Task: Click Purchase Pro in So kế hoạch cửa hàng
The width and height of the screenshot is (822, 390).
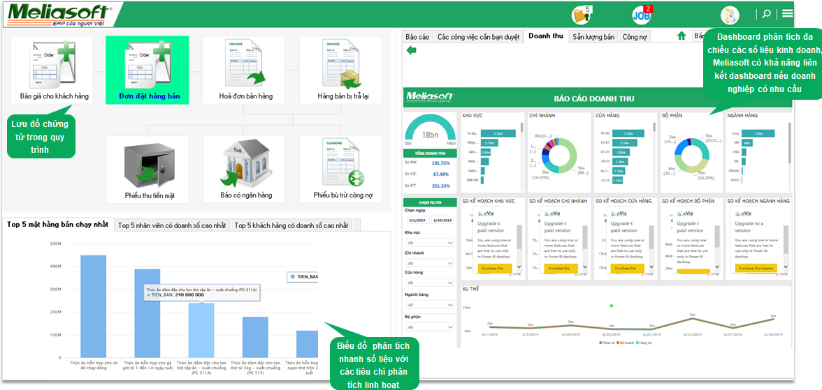Action: point(627,267)
